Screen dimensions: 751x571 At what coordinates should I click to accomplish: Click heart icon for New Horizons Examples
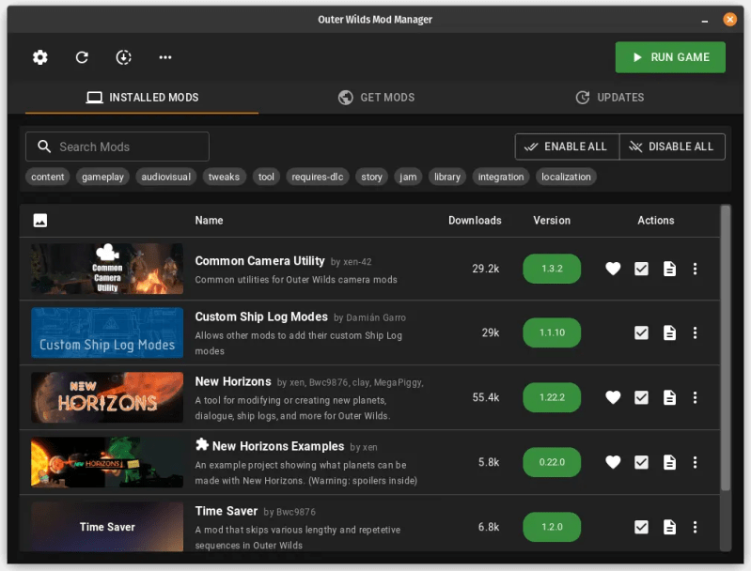point(613,462)
